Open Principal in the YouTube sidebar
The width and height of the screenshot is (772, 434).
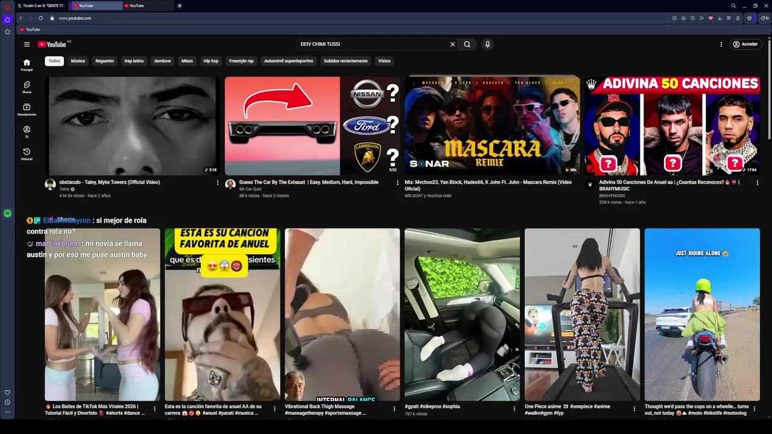pyautogui.click(x=27, y=65)
